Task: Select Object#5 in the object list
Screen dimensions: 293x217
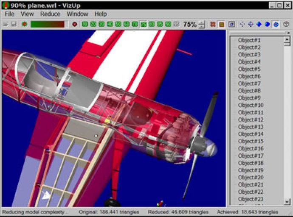Action: point(249,69)
